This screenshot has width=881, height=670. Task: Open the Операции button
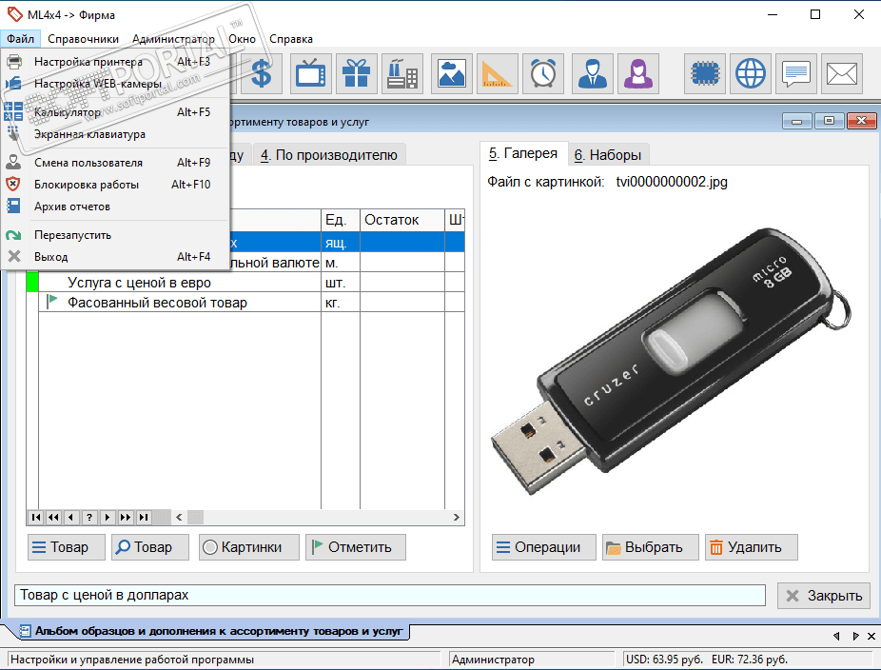coord(544,547)
